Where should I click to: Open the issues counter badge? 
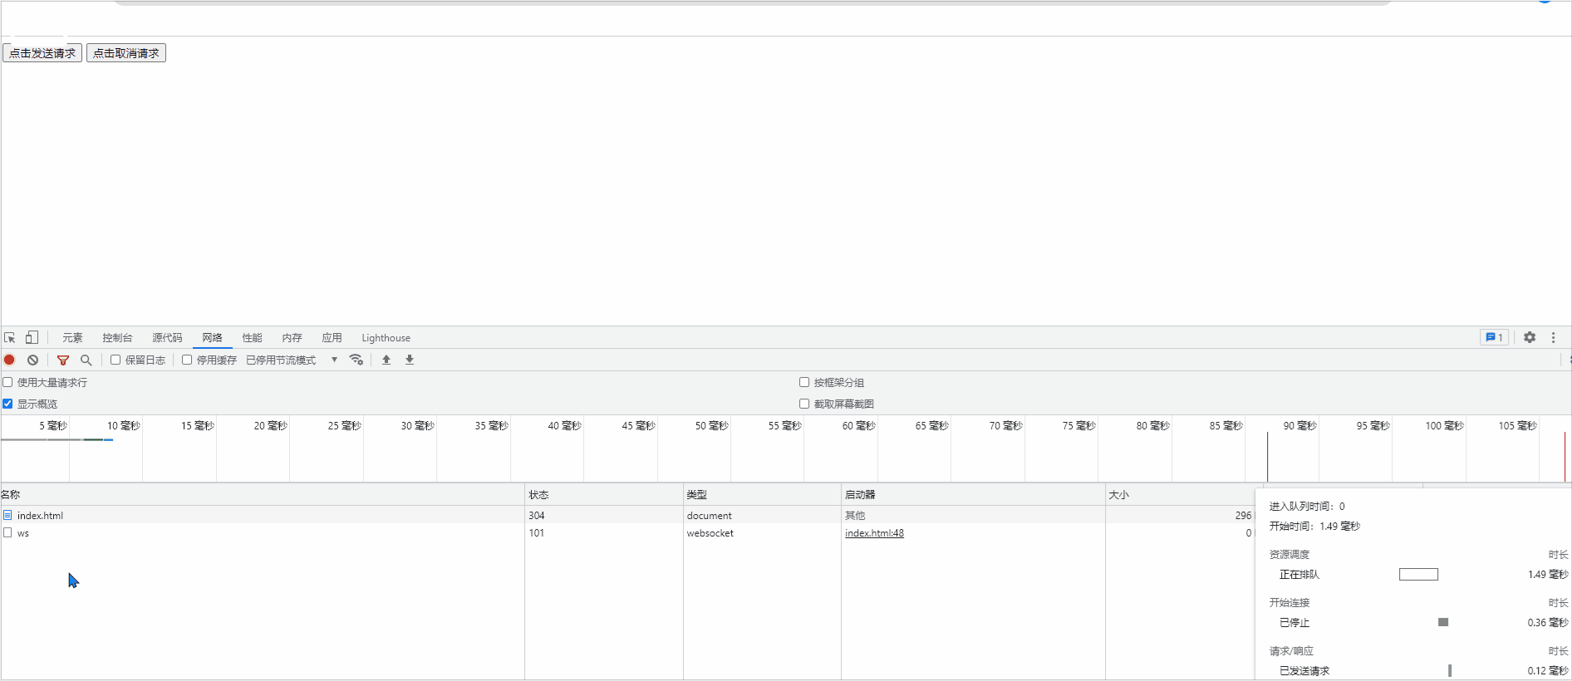[x=1494, y=337]
